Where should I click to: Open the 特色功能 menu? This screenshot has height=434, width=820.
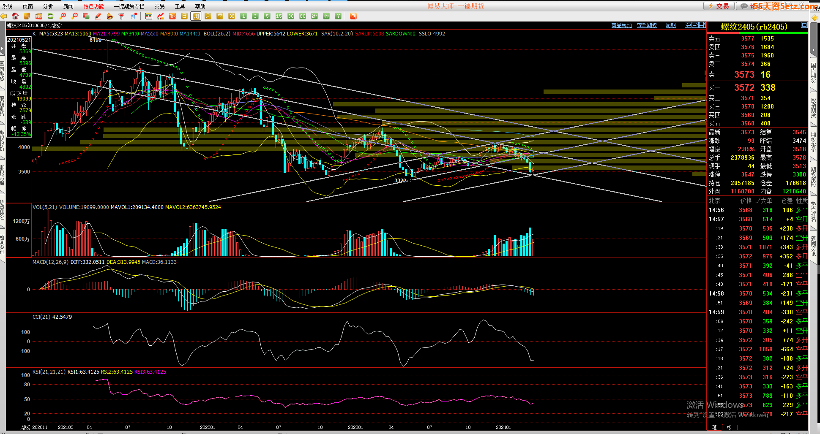(x=93, y=6)
